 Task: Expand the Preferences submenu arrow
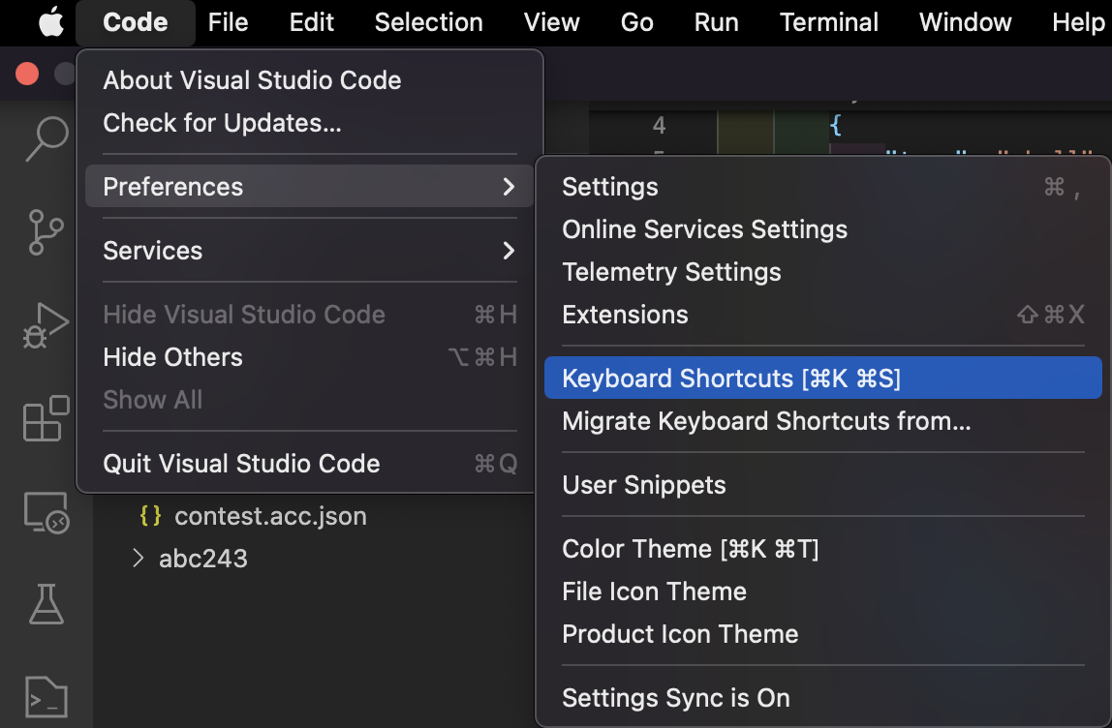pyautogui.click(x=508, y=187)
